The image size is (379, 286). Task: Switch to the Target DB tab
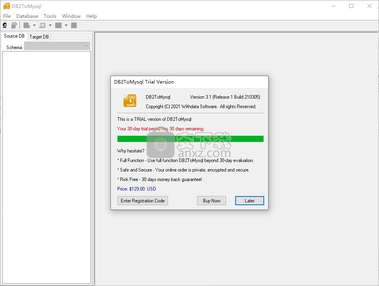39,36
